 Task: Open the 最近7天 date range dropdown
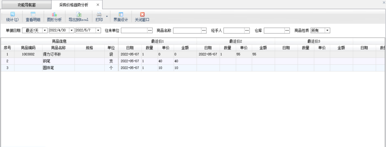(x=45, y=30)
